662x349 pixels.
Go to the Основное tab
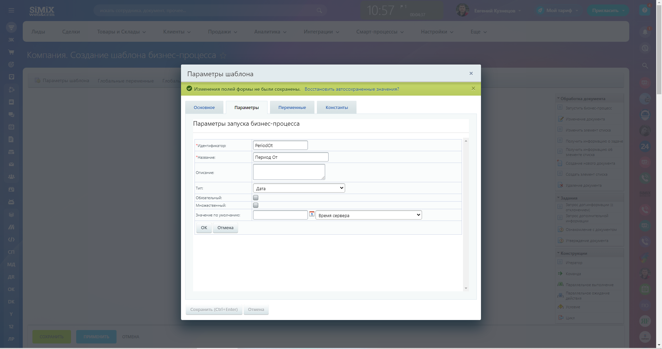click(204, 107)
